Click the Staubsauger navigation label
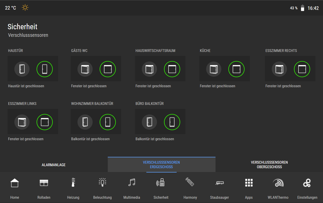 click(x=220, y=197)
